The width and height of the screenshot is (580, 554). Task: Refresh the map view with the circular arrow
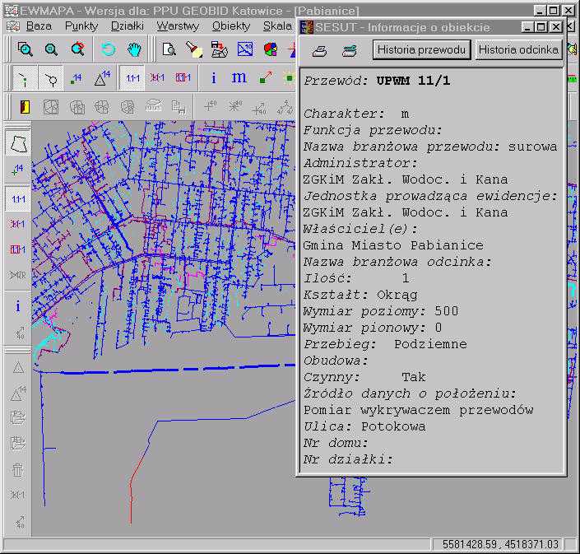(109, 49)
